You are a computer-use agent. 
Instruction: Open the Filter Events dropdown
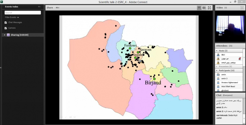pos(12,17)
